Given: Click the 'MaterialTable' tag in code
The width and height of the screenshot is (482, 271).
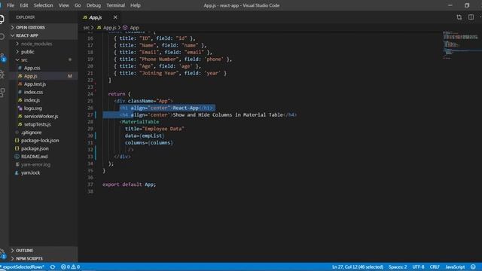Looking at the screenshot, I should click(141, 122).
